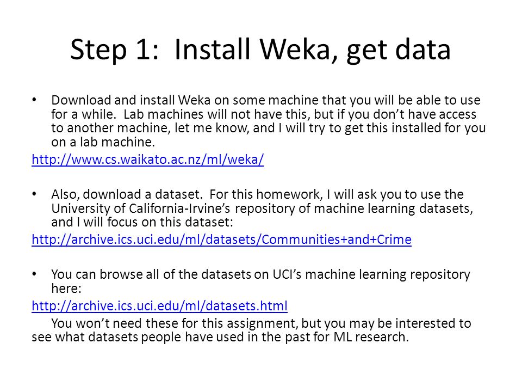
Task: Click the text 'on a lab machine.'
Action: [103, 142]
